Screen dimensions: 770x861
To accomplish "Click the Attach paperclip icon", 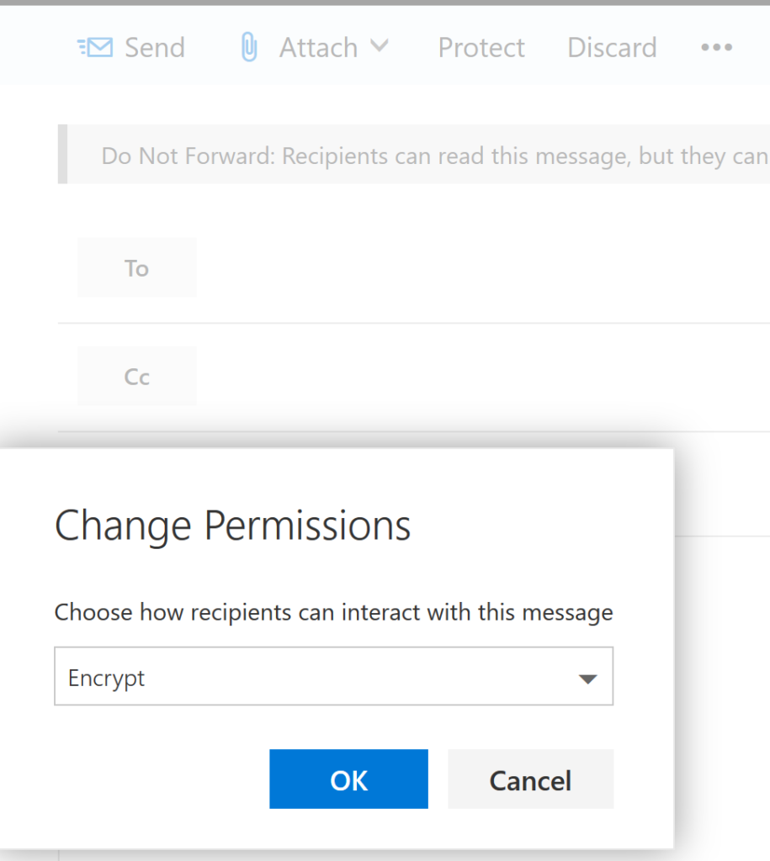I will point(248,47).
